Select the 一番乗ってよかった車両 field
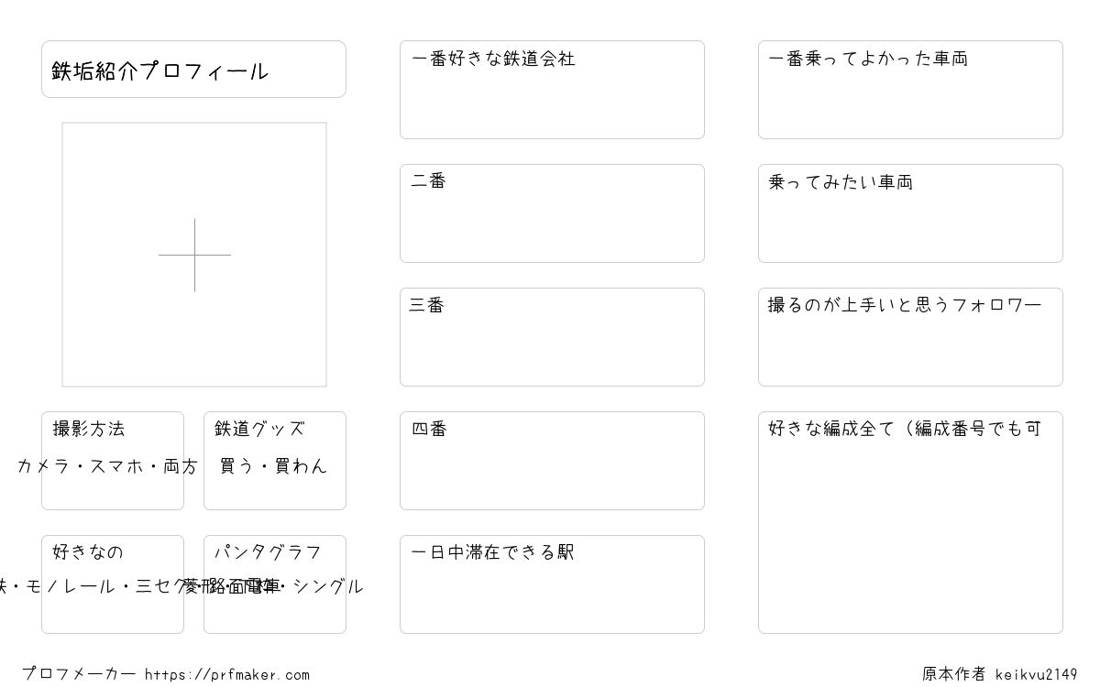The image size is (1100, 687). (x=910, y=90)
